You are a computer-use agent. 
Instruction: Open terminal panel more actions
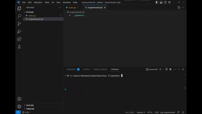(x=175, y=69)
